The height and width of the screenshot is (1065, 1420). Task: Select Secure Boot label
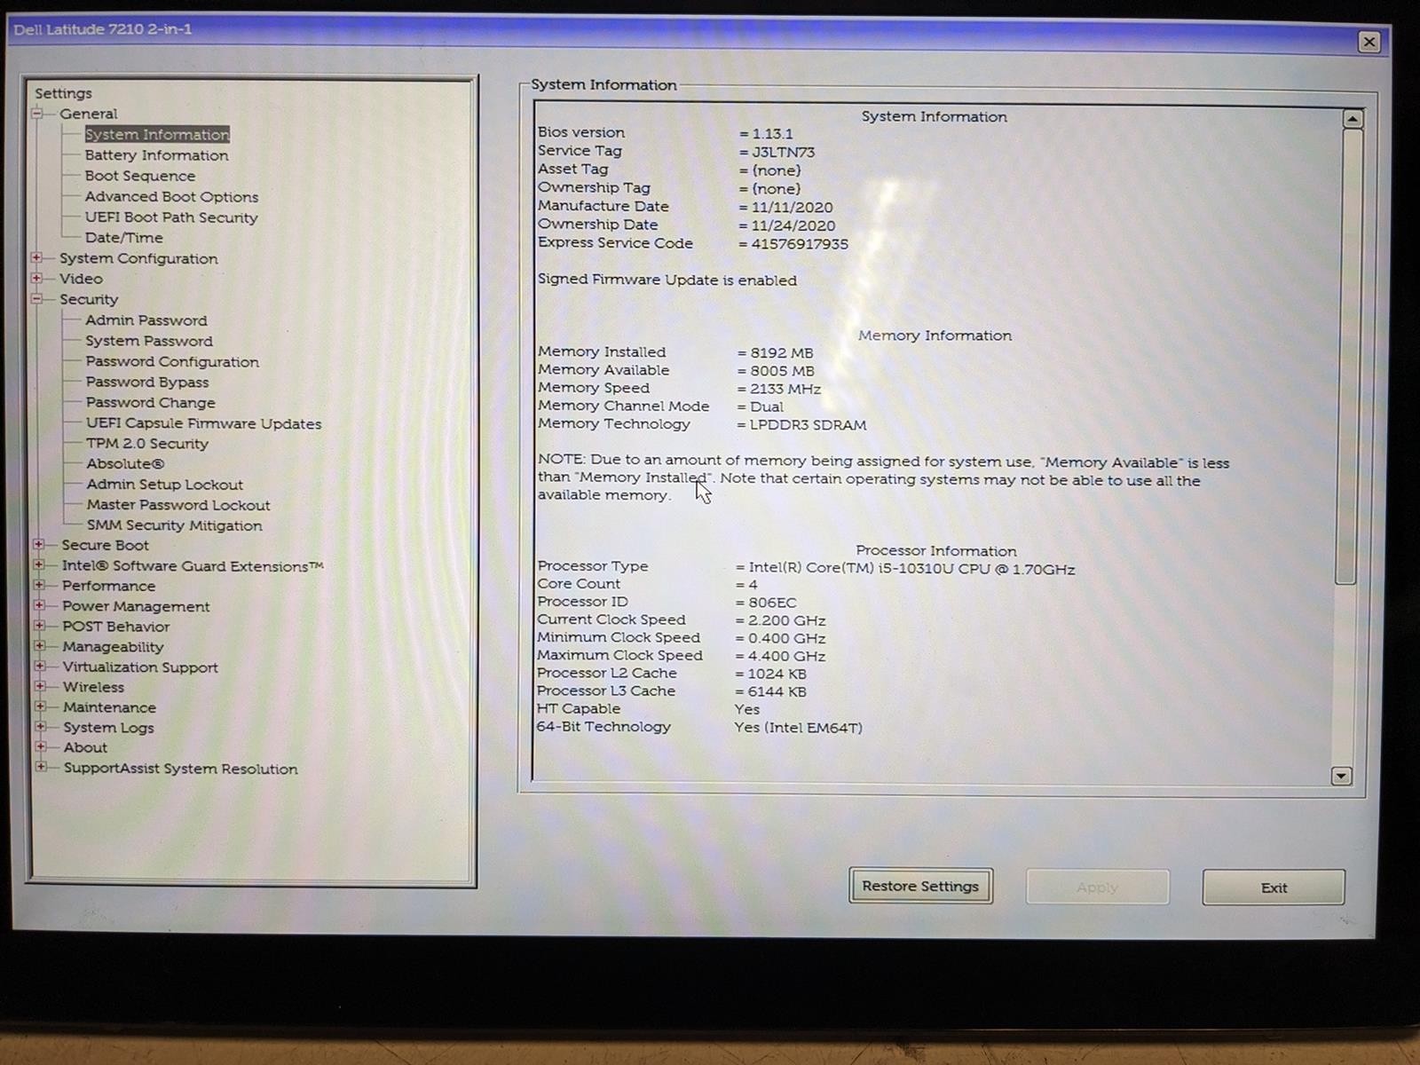[x=105, y=545]
